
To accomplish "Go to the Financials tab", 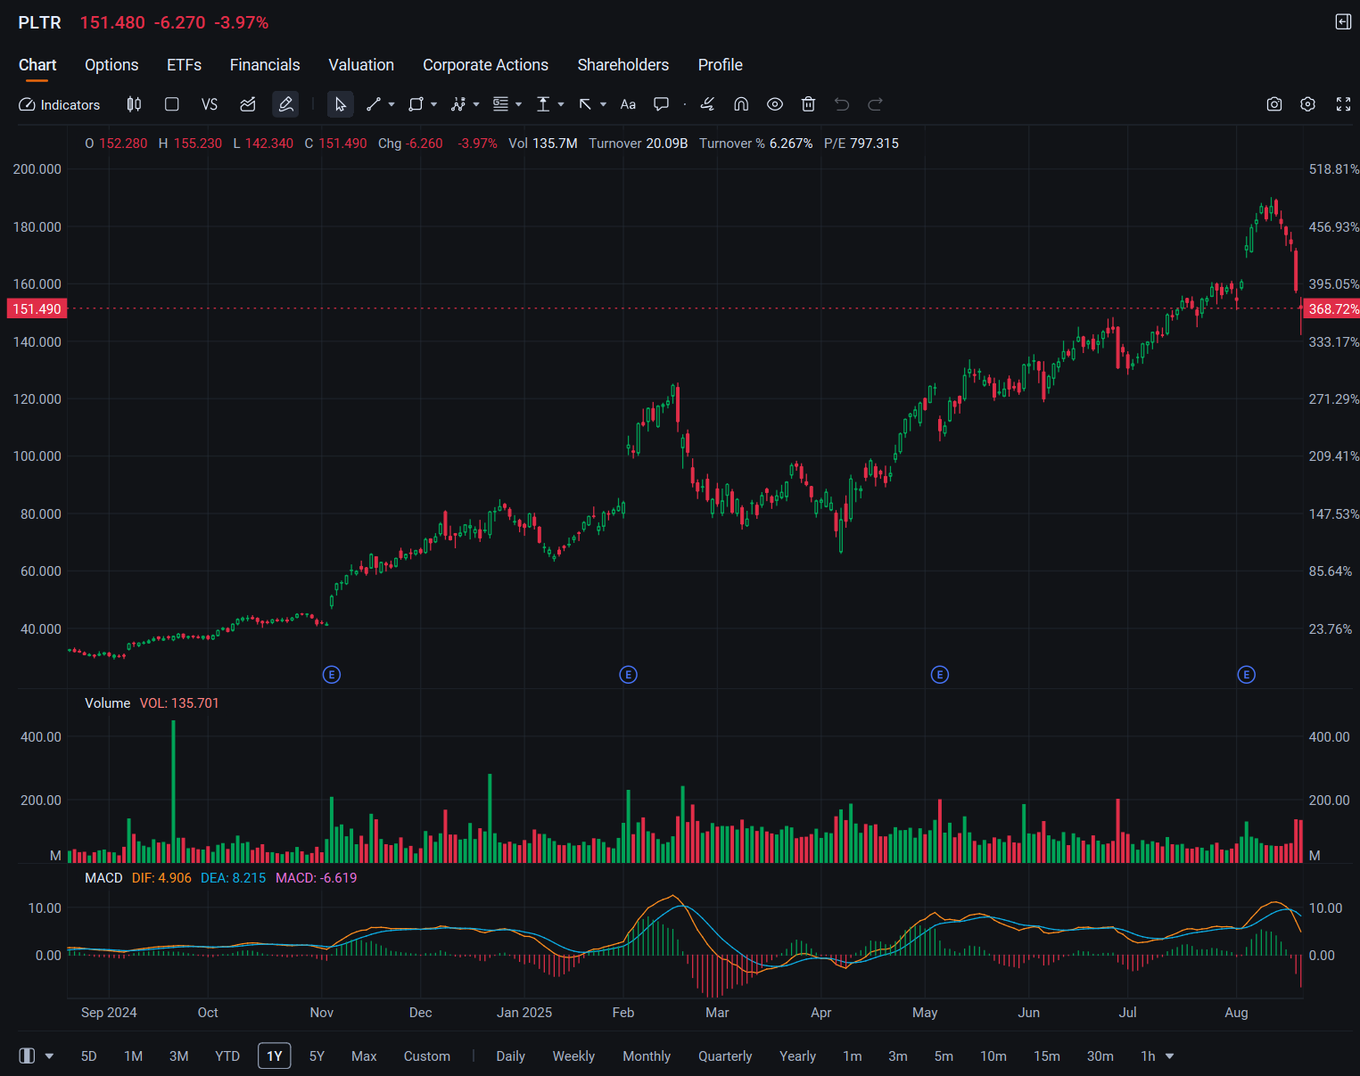I will tap(265, 65).
